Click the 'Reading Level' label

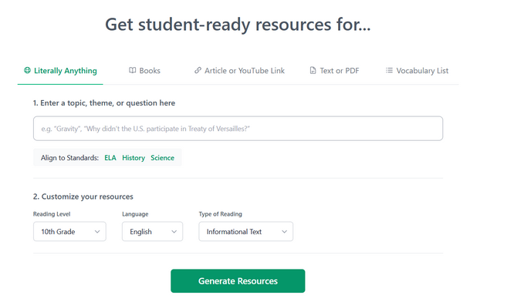(52, 214)
